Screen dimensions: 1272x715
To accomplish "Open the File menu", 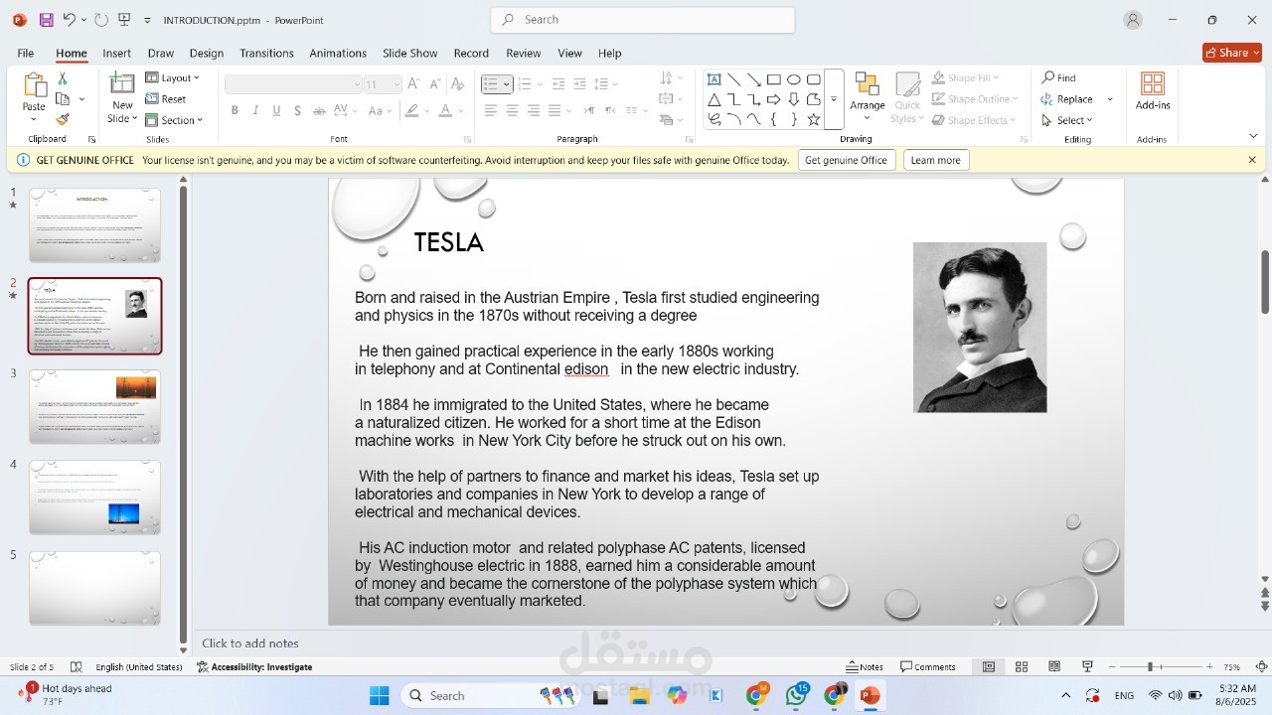I will [26, 53].
